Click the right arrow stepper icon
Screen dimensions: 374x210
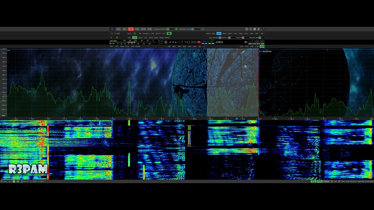tap(222, 42)
